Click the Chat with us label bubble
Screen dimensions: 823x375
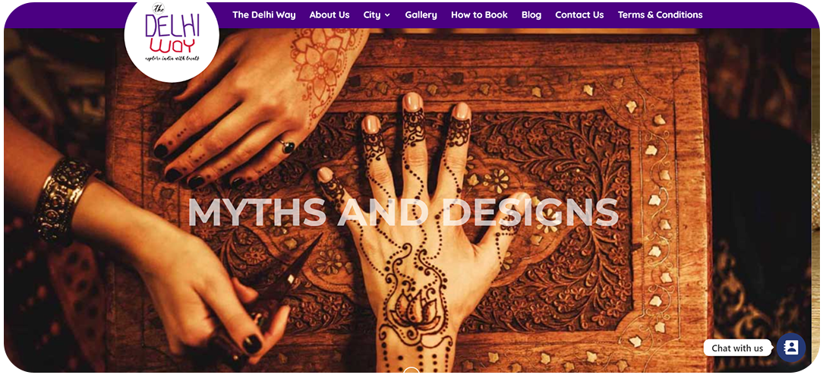coord(737,348)
